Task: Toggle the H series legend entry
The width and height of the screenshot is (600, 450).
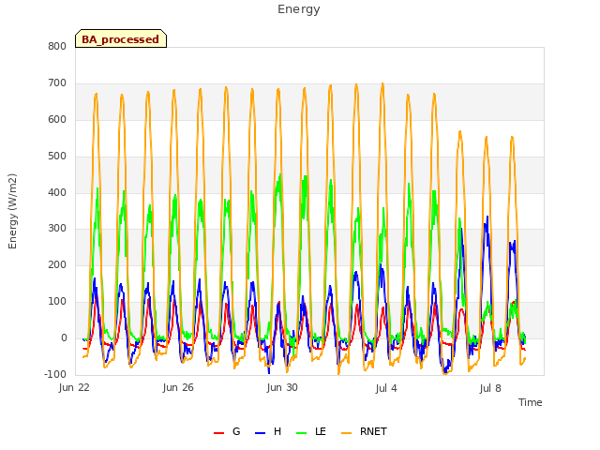Action: click(x=268, y=432)
